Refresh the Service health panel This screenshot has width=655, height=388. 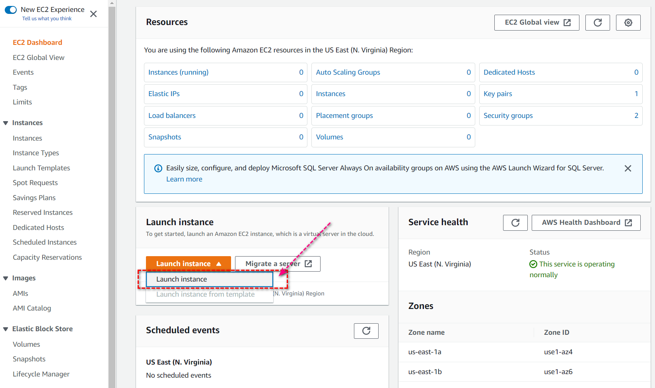click(515, 223)
